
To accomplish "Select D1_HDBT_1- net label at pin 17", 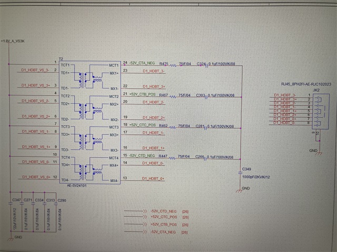I will point(153,133).
